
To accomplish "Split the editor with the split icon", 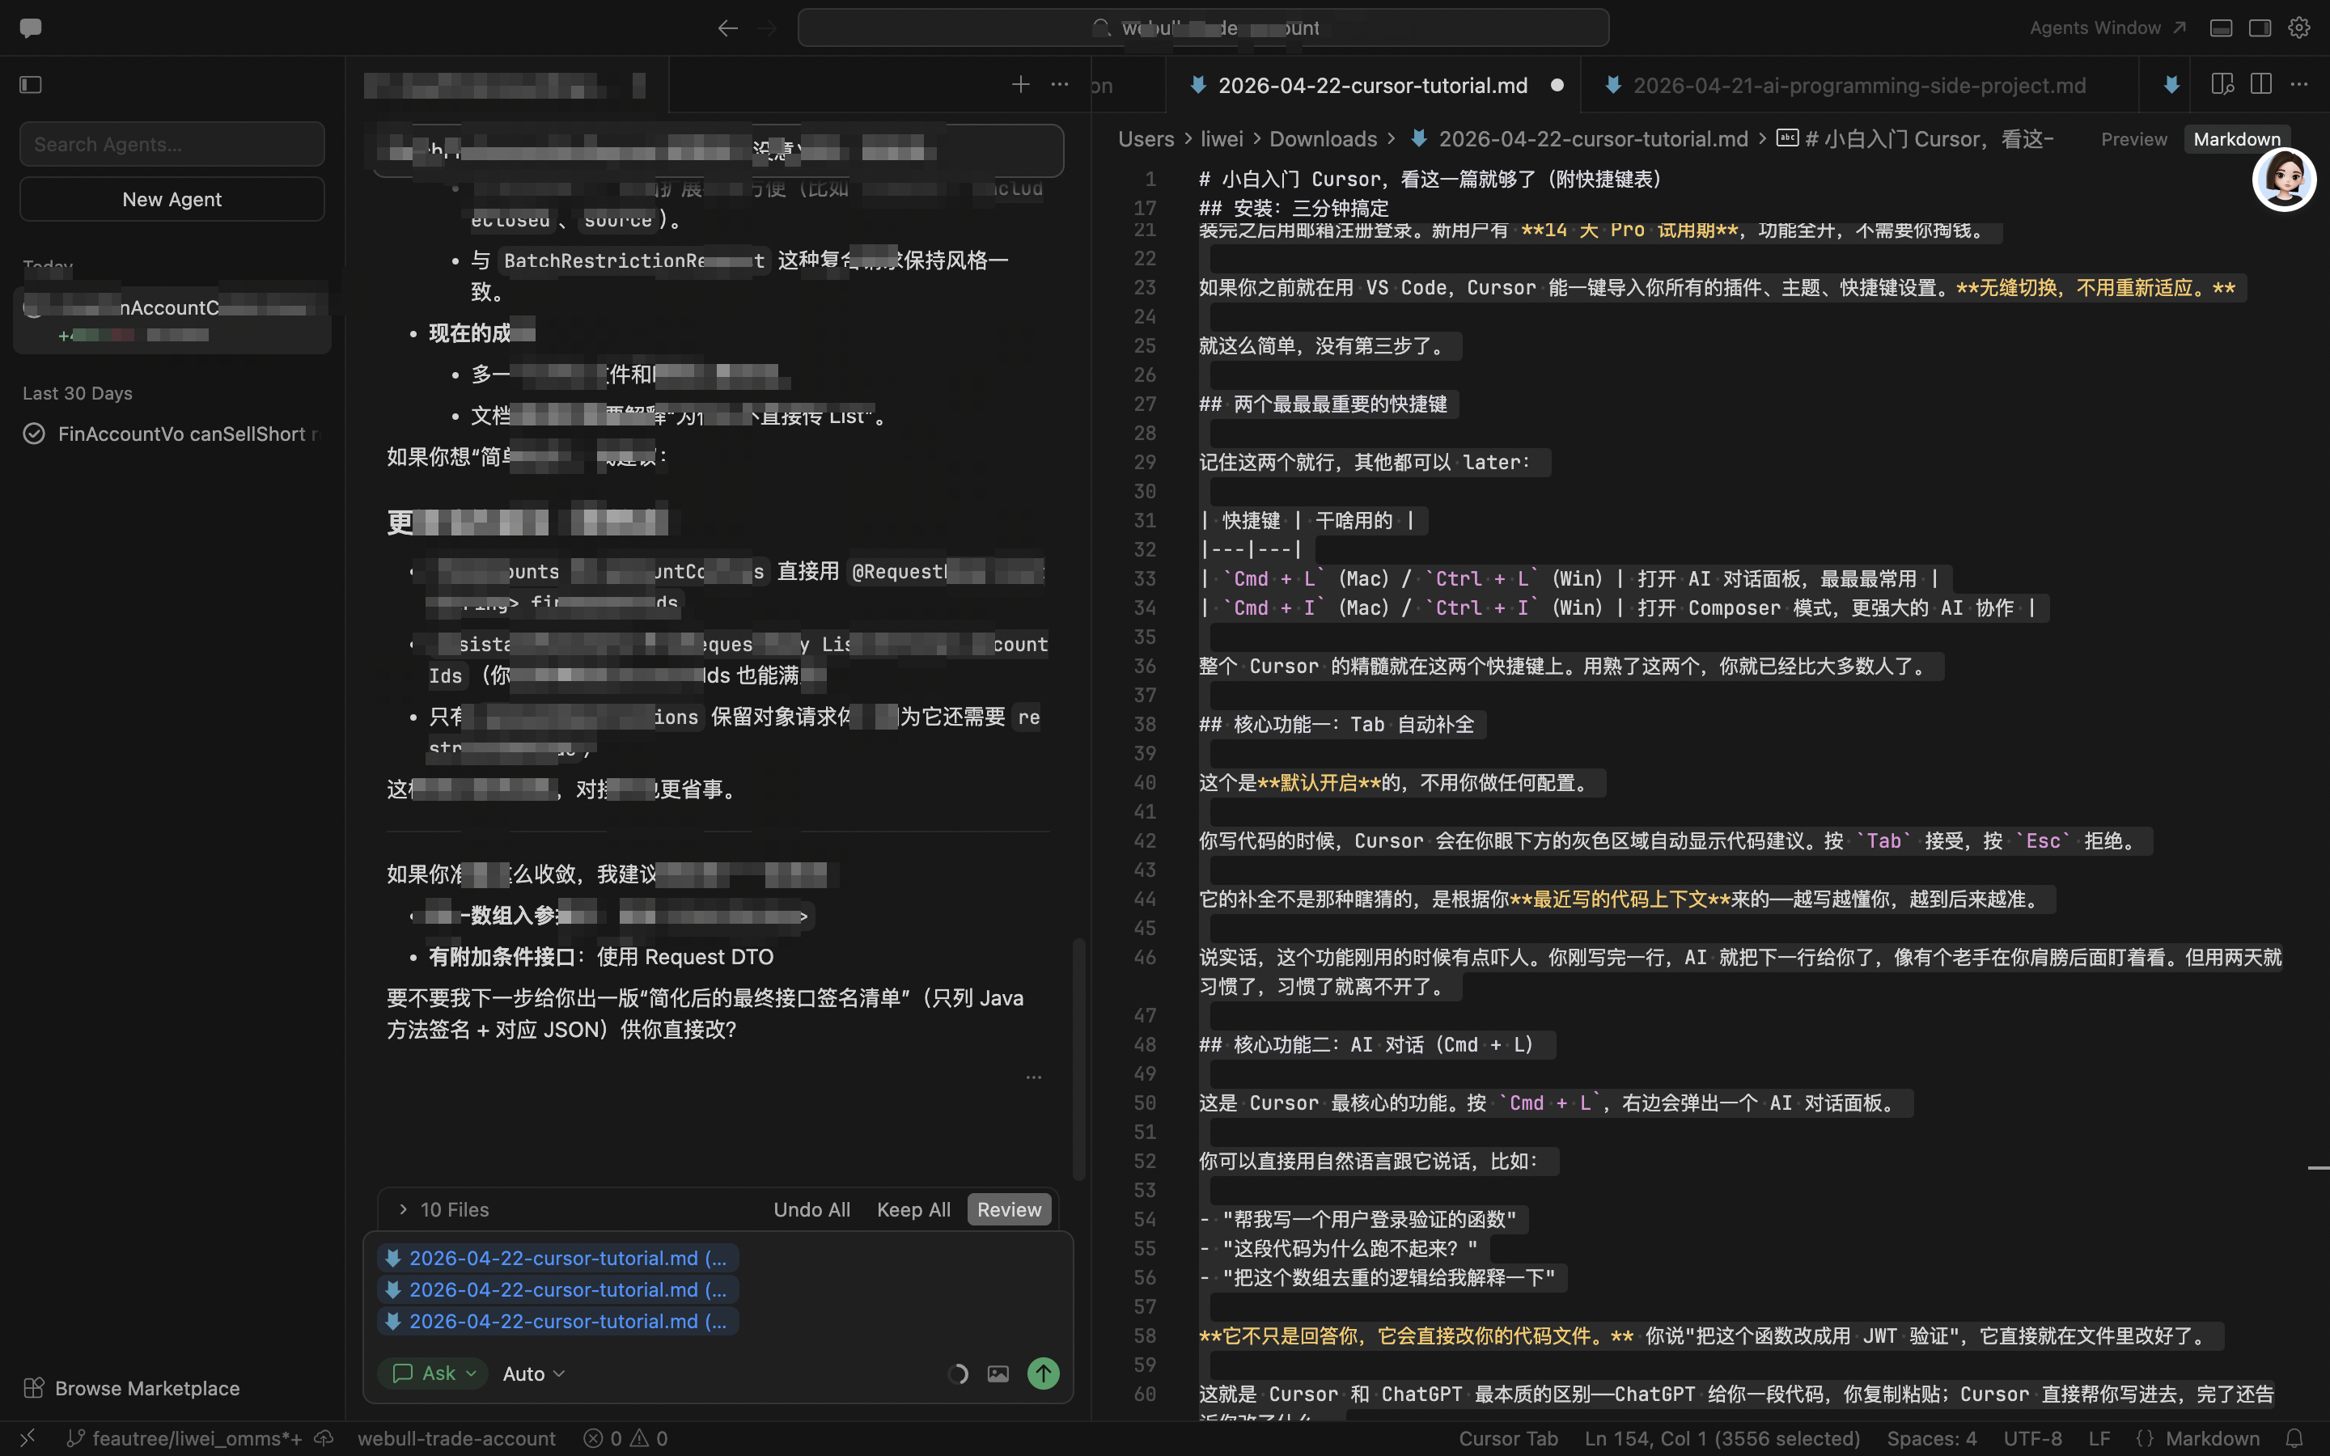I will (2262, 85).
